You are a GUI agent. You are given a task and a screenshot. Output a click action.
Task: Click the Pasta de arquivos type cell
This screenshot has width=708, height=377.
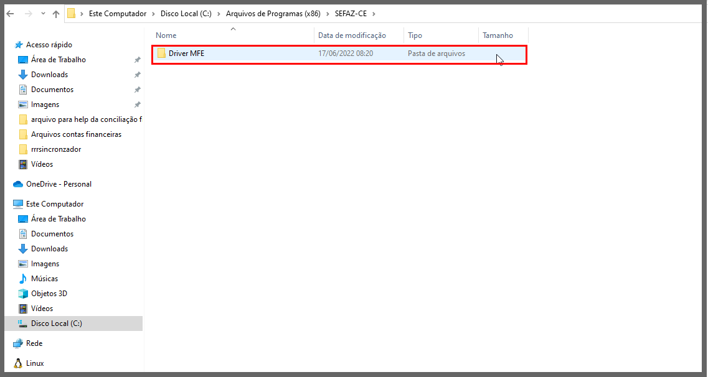(436, 54)
